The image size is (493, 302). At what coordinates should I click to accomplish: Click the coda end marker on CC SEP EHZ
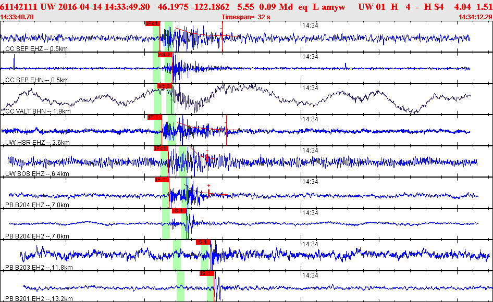[223, 36]
